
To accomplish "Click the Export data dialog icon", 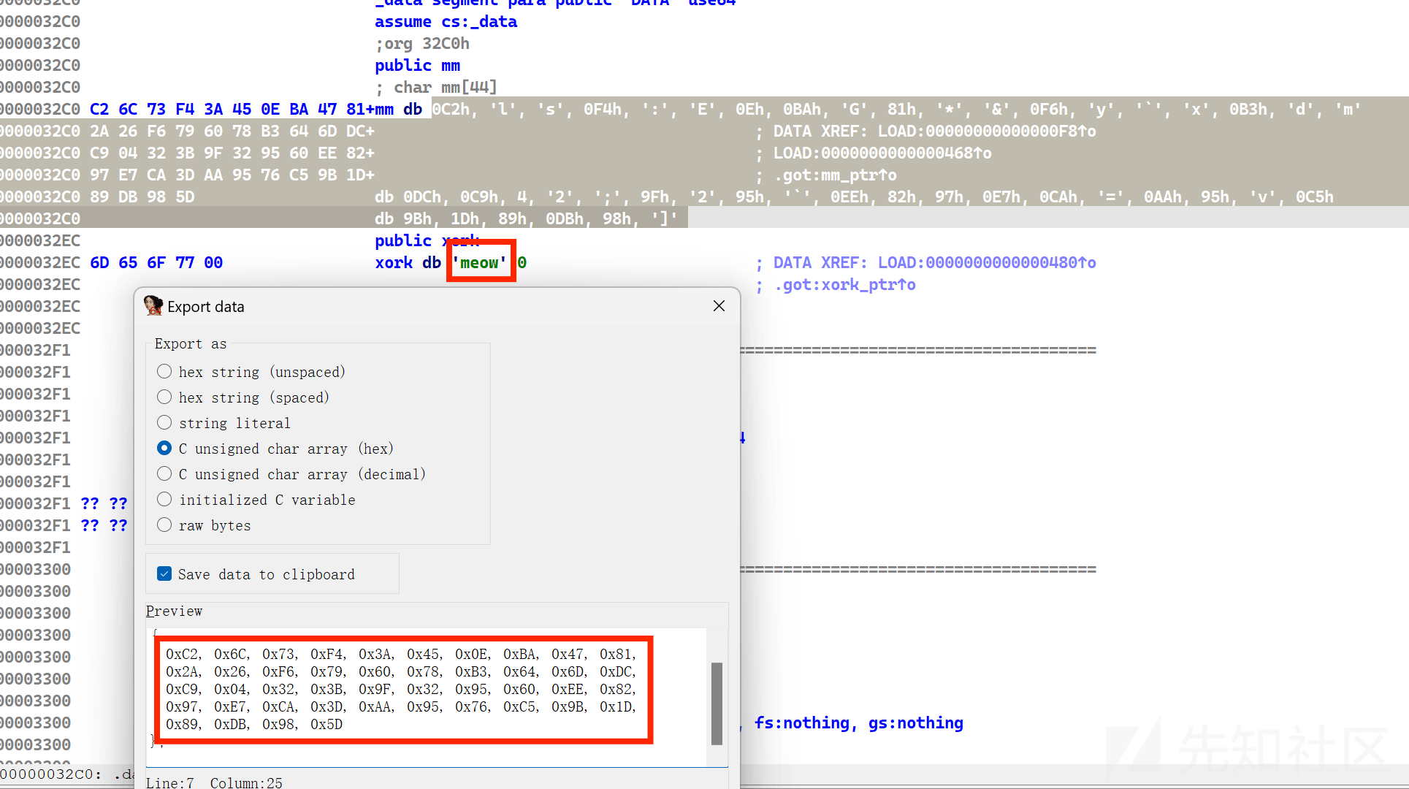I will coord(153,306).
